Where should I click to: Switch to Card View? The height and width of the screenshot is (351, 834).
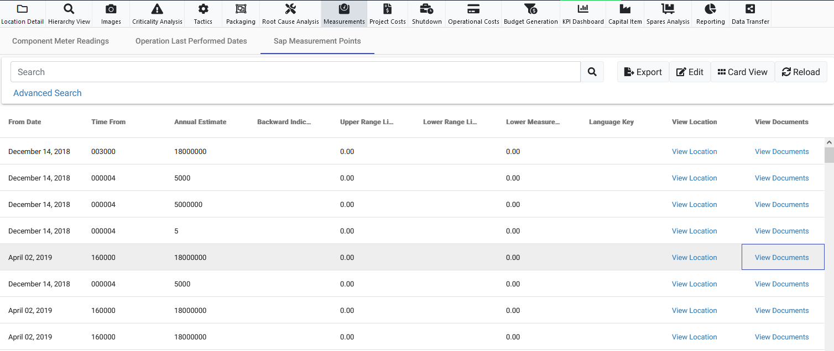743,72
